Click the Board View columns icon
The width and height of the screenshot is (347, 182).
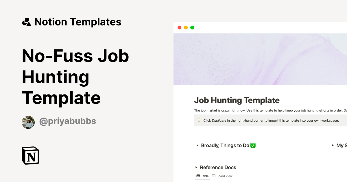point(214,176)
